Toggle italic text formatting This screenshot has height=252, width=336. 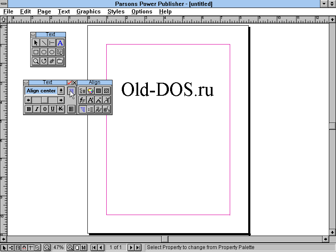coord(37,109)
